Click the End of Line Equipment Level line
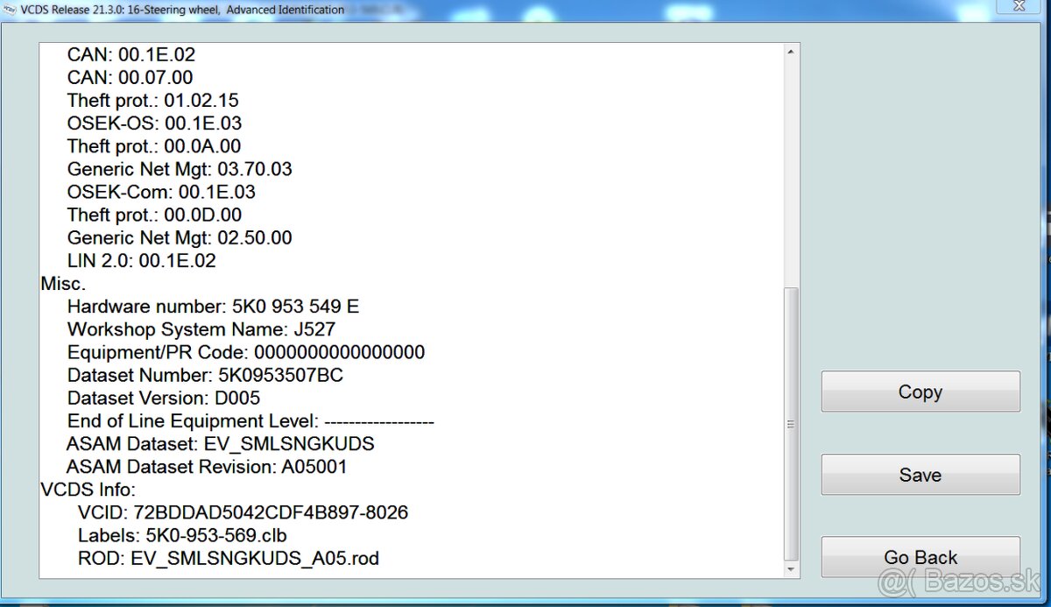This screenshot has height=607, width=1051. point(250,421)
